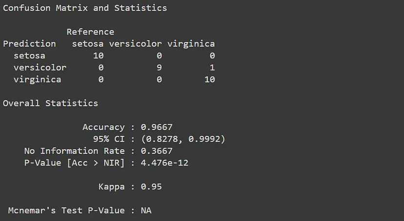
Task: Click the misclassified count 1 in versicolor row
Action: pos(212,68)
